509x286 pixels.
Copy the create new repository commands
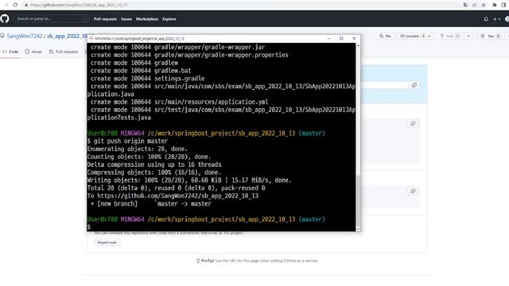click(x=413, y=124)
